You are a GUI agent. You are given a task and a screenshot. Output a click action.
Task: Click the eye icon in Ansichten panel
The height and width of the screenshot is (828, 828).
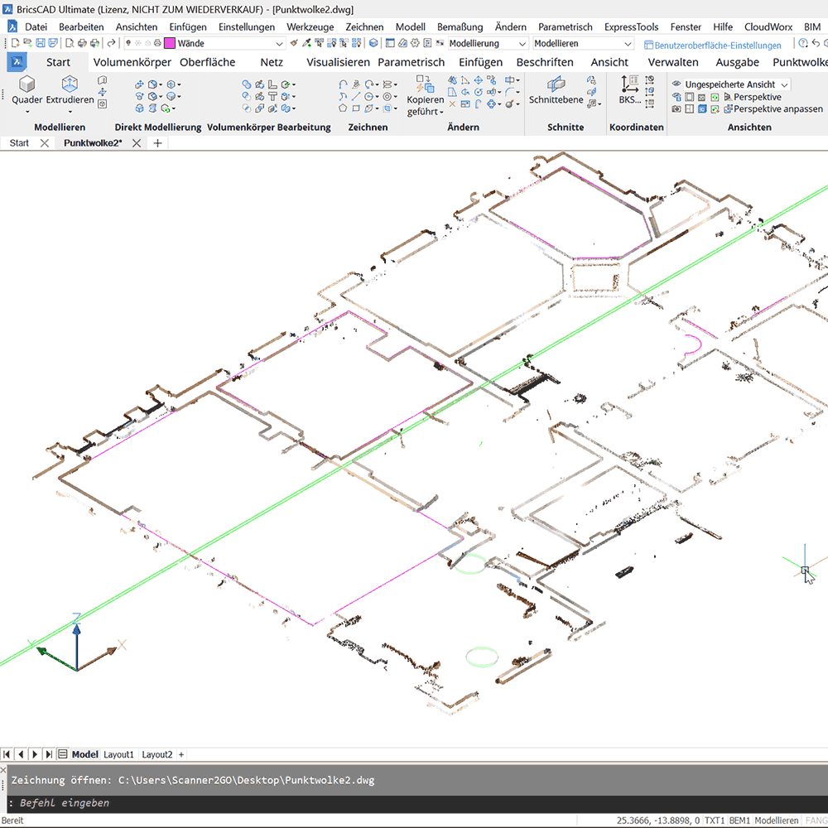[x=676, y=84]
